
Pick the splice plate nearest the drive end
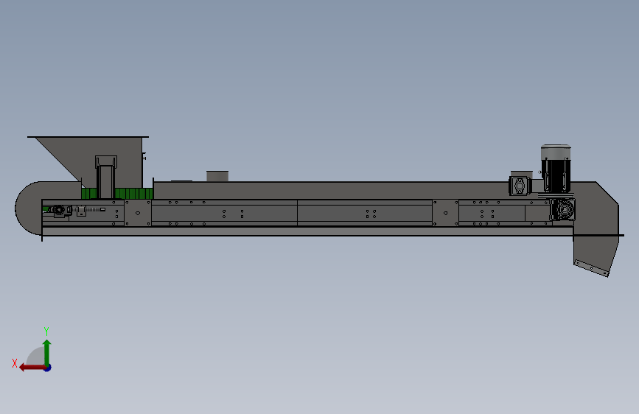pos(445,213)
